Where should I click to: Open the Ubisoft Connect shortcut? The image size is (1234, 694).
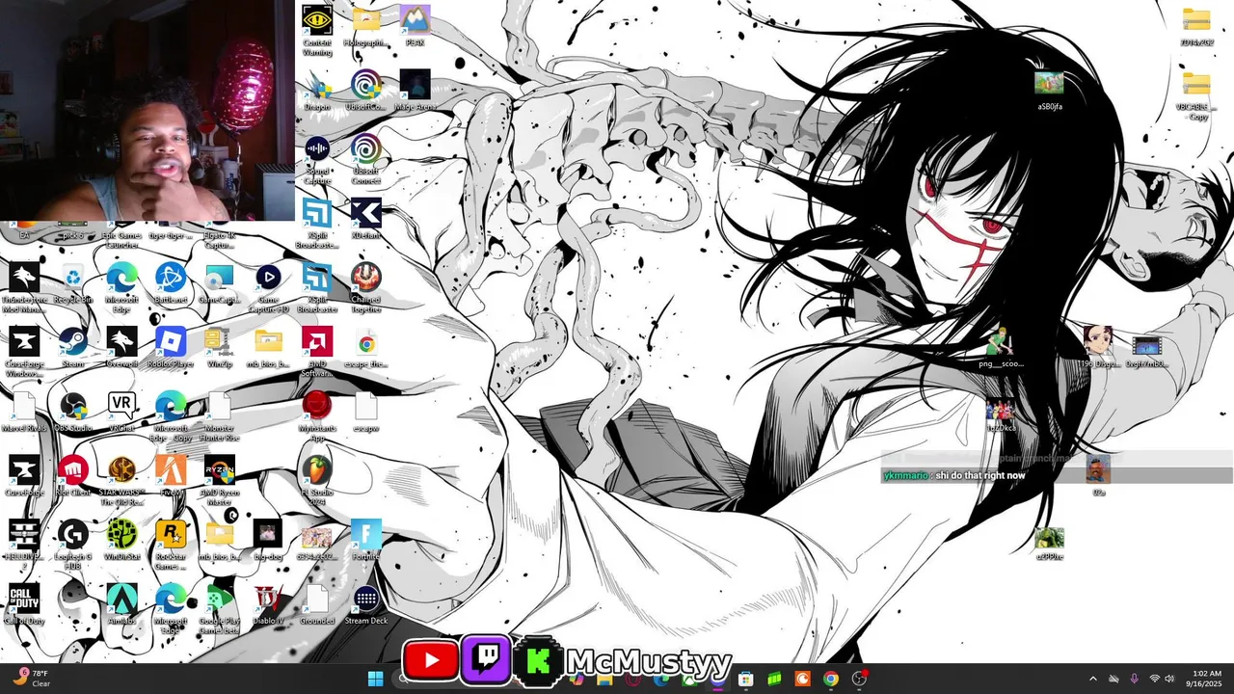point(365,159)
